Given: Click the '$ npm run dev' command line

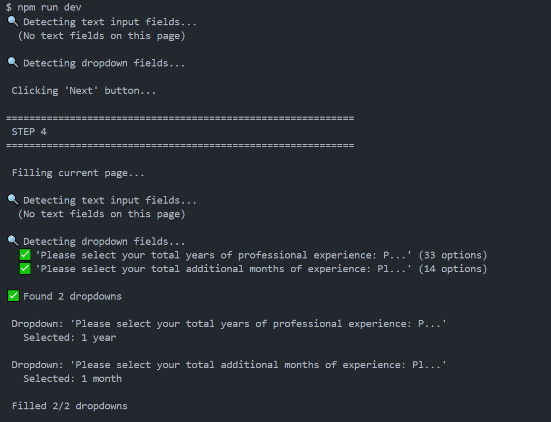Looking at the screenshot, I should point(44,7).
